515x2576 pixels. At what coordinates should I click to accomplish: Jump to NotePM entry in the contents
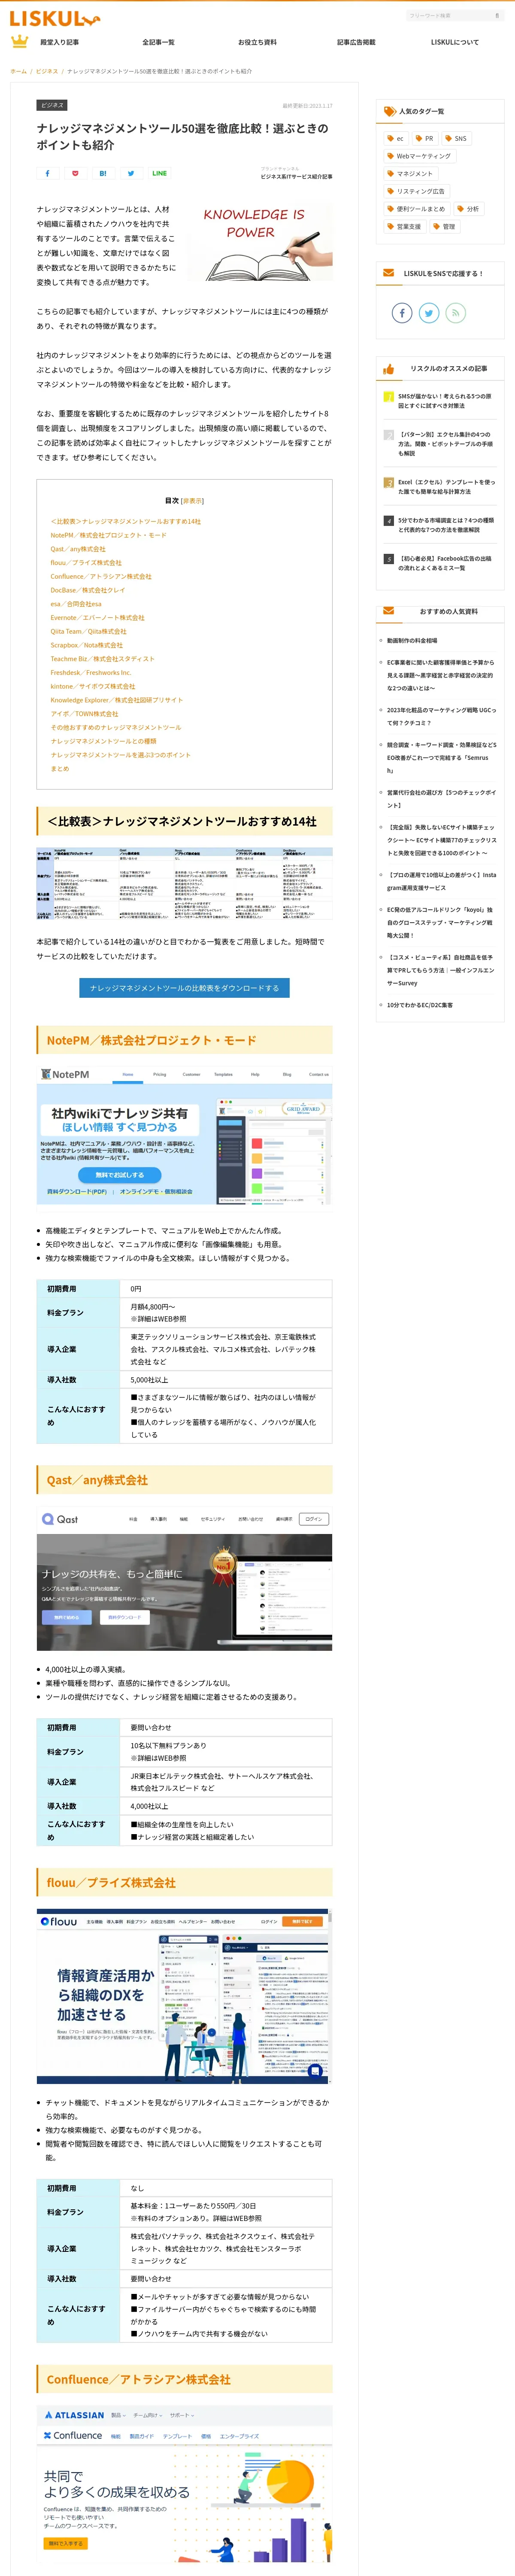pos(109,535)
